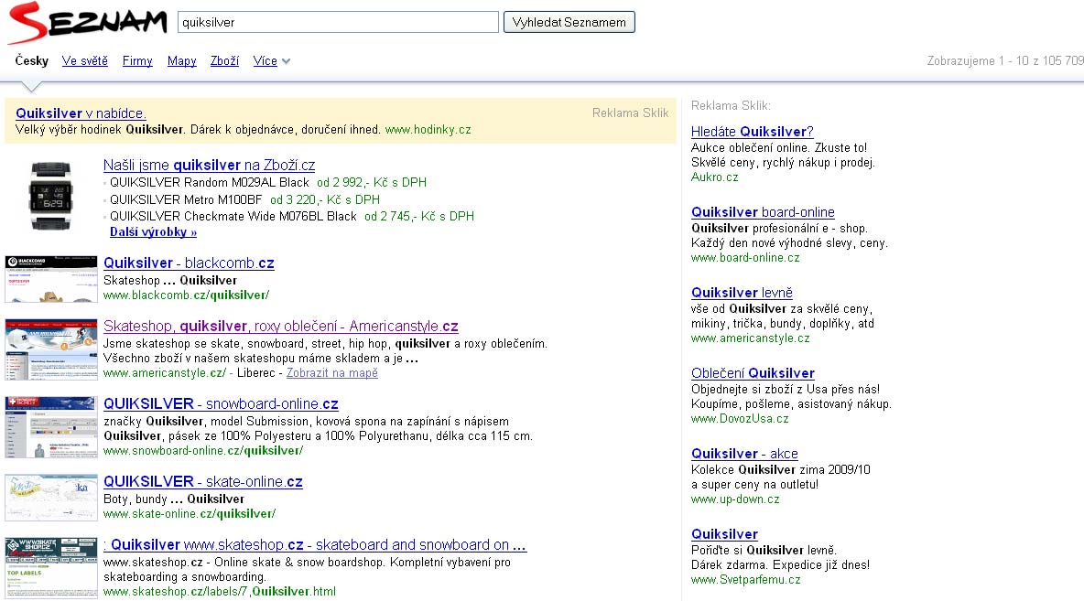Open Quiksilver levně sidebar ad
Viewport: 1084px width, 601px height.
(x=742, y=293)
